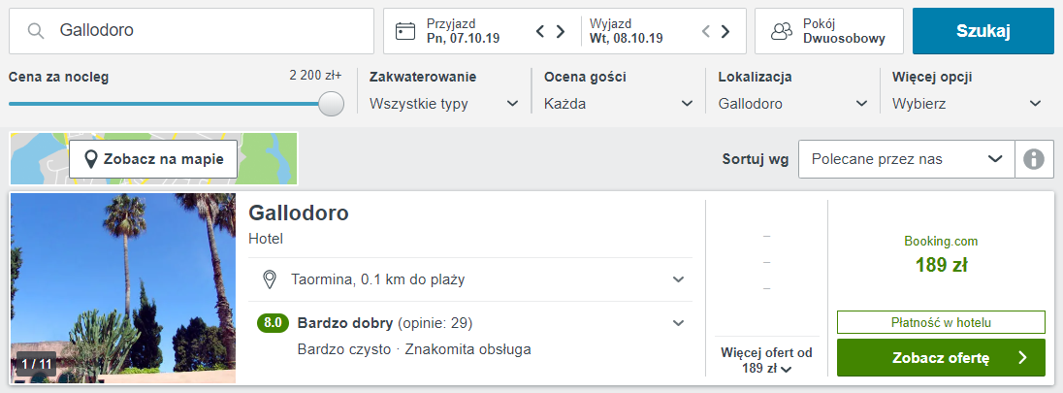
Task: Click the green Zobacz ofertę button
Action: coord(941,358)
